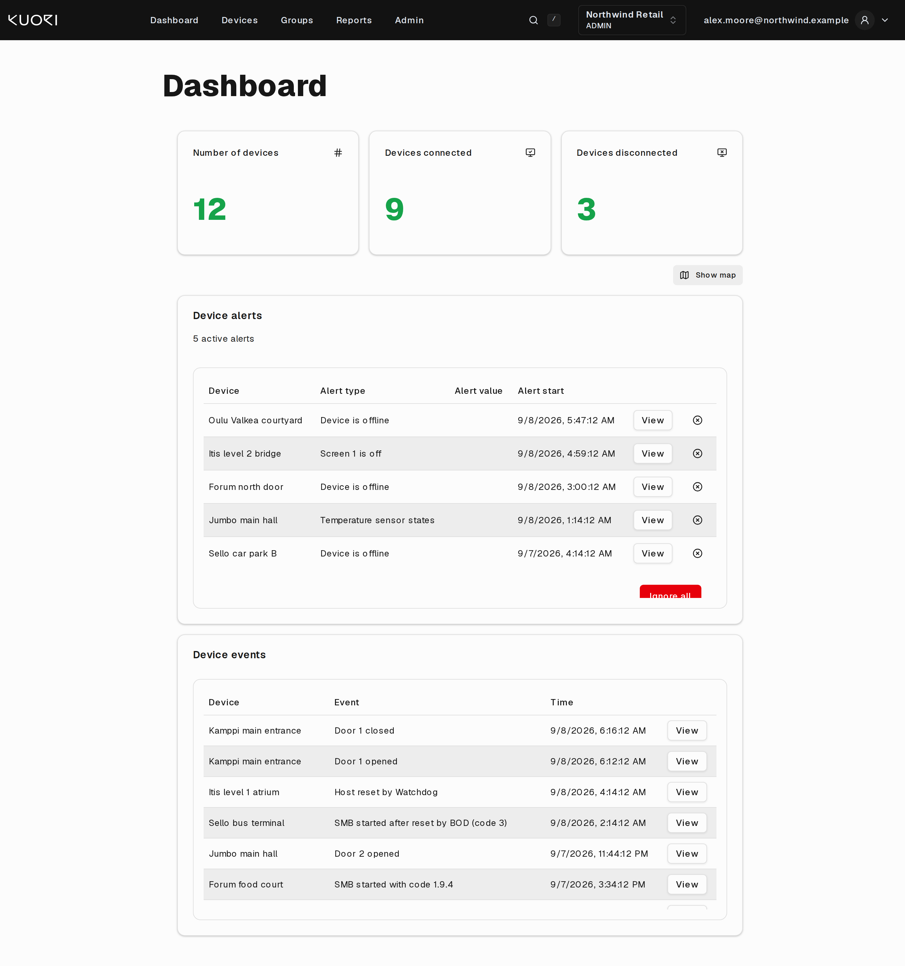The image size is (905, 966).
Task: Click the Kuori logo
Action: 33,20
